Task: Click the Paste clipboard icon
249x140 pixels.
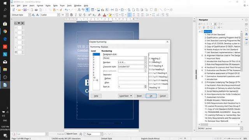Action: click(x=54, y=10)
